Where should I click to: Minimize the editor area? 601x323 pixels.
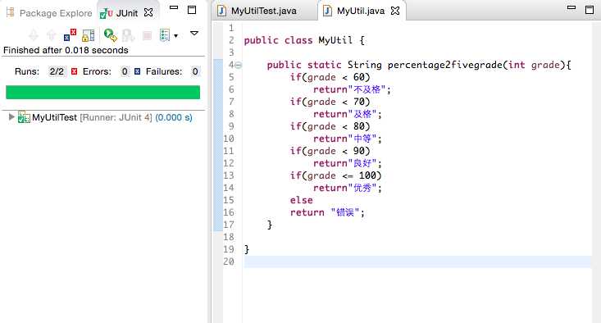pos(571,7)
